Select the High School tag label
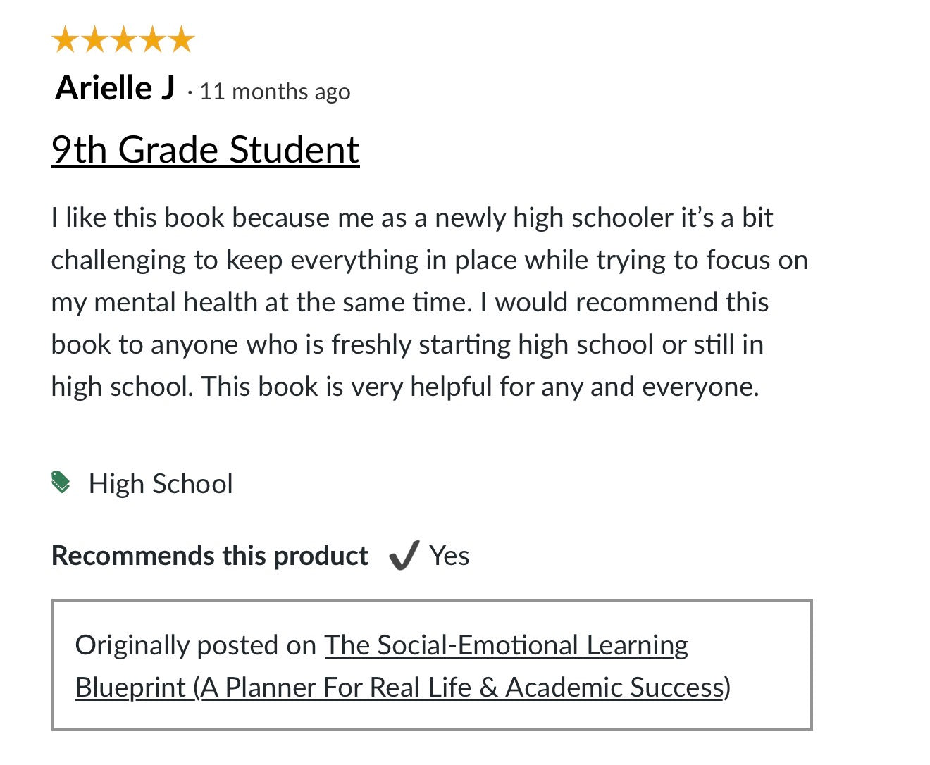 tap(161, 484)
